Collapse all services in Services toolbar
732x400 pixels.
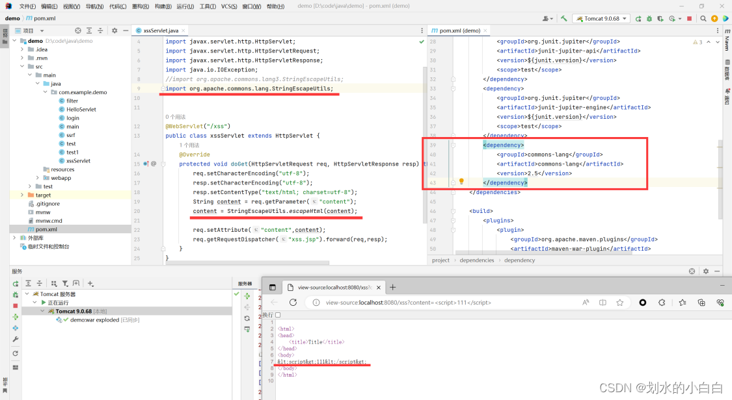tap(39, 284)
